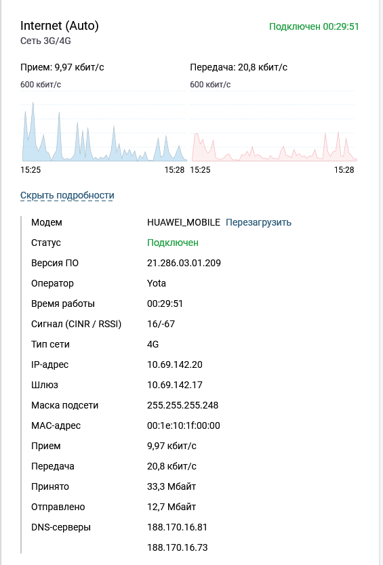Click the 'Принято' label
This screenshot has height=565, width=383.
coord(49,487)
